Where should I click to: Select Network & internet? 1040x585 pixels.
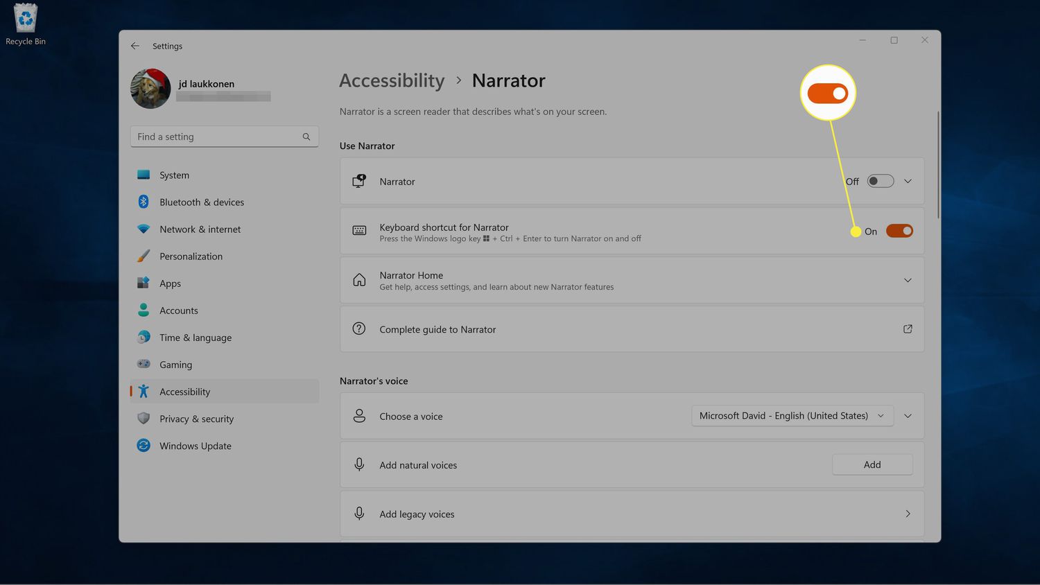[225, 229]
